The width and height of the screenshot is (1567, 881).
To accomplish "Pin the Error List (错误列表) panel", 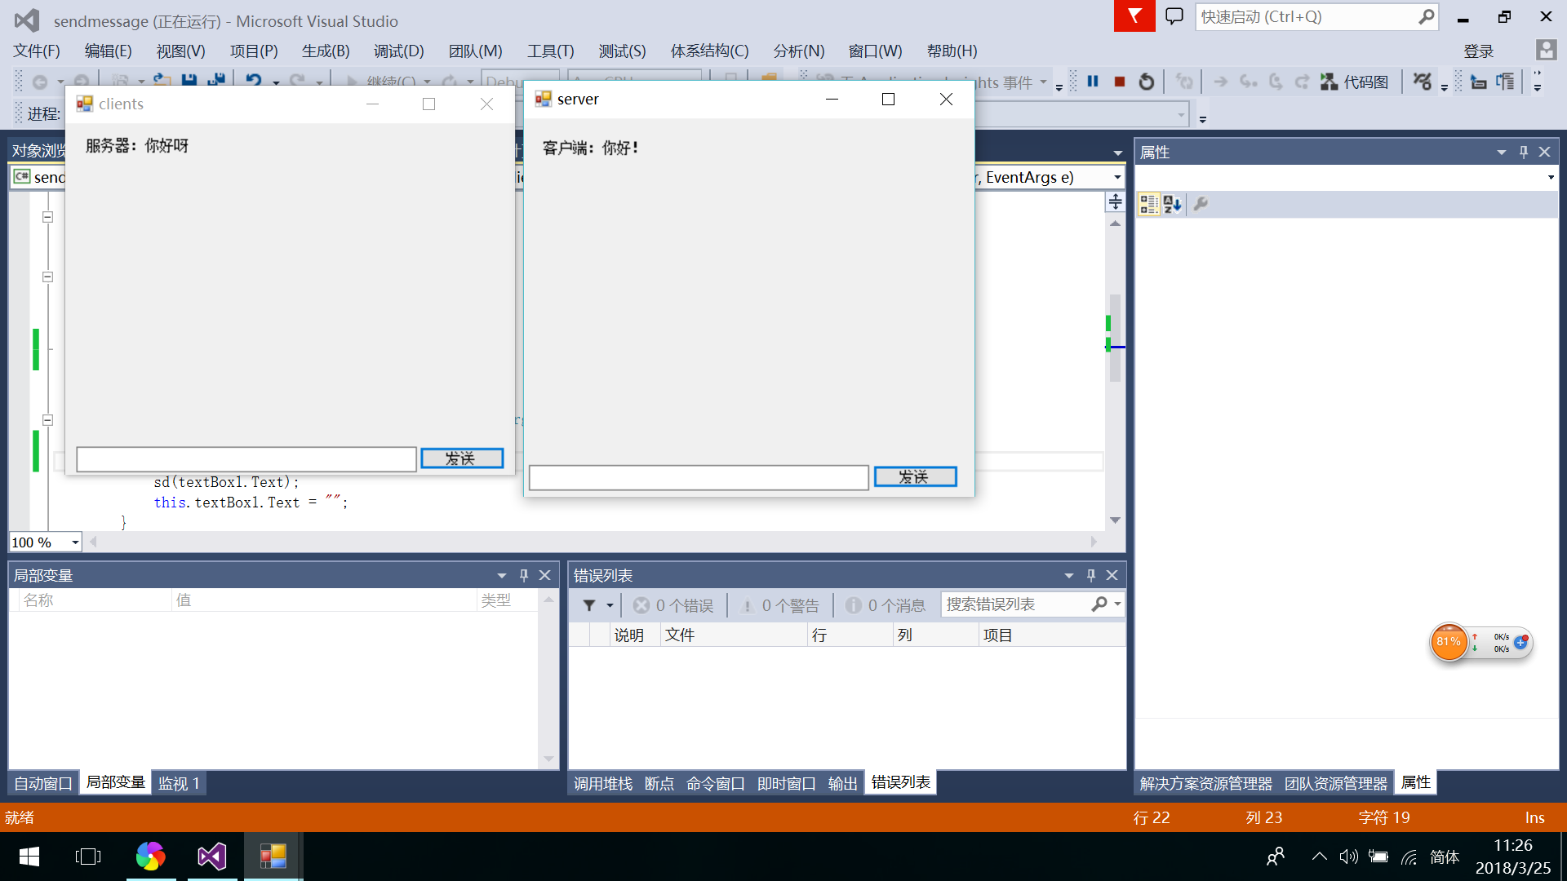I will pos(1091,575).
